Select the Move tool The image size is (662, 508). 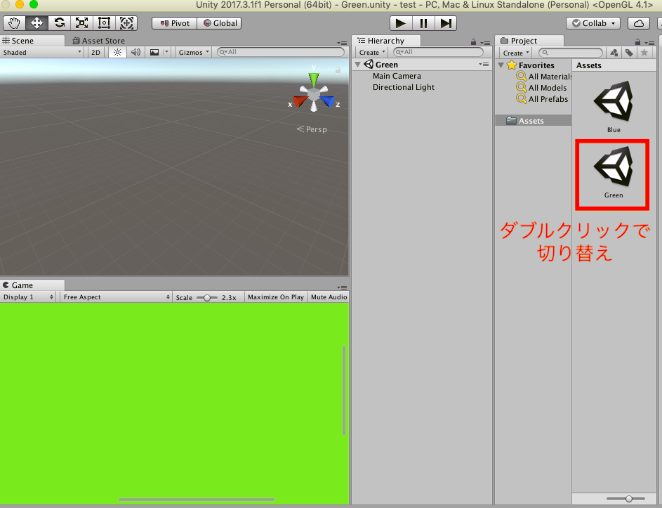pos(37,23)
